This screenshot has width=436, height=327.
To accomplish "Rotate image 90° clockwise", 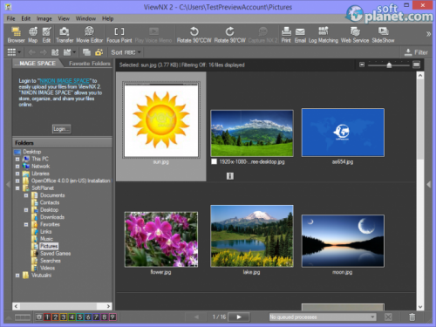I will click(230, 35).
